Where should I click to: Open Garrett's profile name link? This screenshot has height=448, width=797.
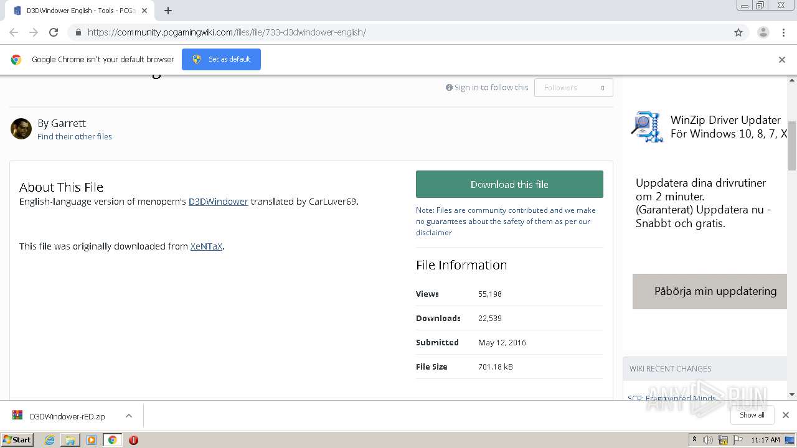(x=68, y=123)
